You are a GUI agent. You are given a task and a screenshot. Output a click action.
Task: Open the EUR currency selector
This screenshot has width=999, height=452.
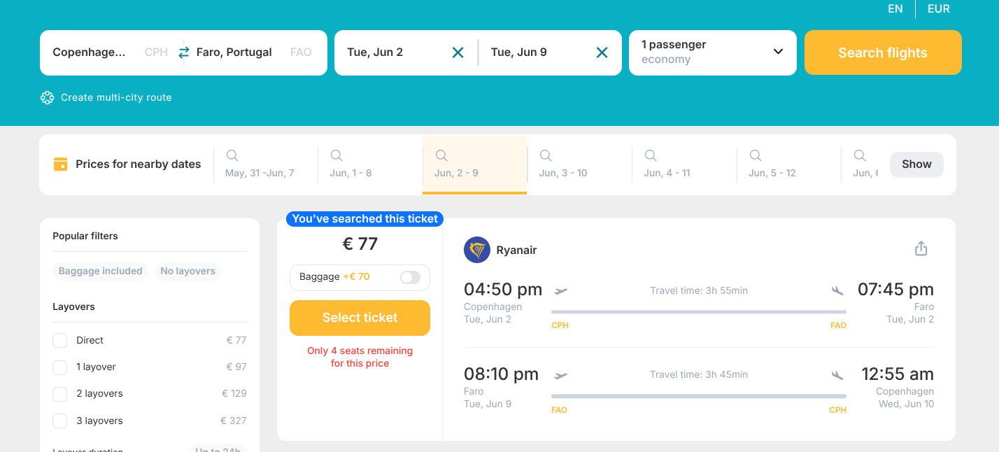[x=938, y=9]
